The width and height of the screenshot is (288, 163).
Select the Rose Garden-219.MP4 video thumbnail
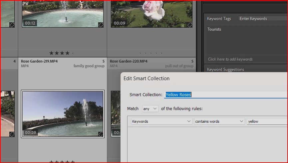click(x=63, y=114)
